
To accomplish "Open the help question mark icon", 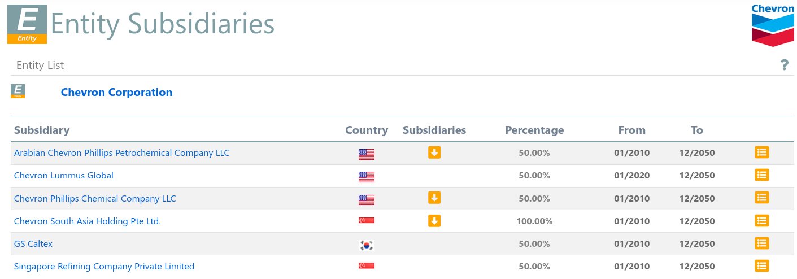I will [784, 66].
